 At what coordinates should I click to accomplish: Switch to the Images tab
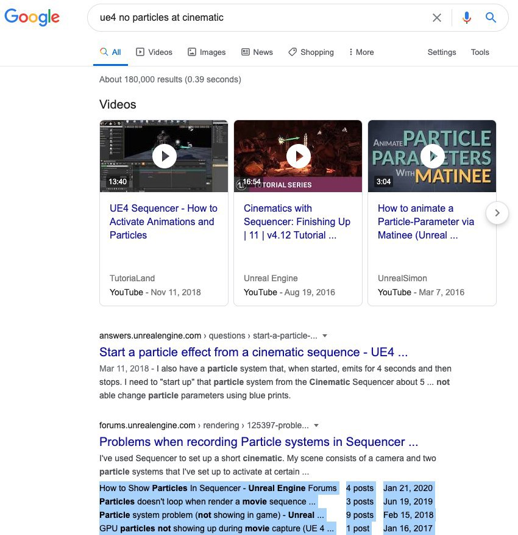click(x=207, y=52)
